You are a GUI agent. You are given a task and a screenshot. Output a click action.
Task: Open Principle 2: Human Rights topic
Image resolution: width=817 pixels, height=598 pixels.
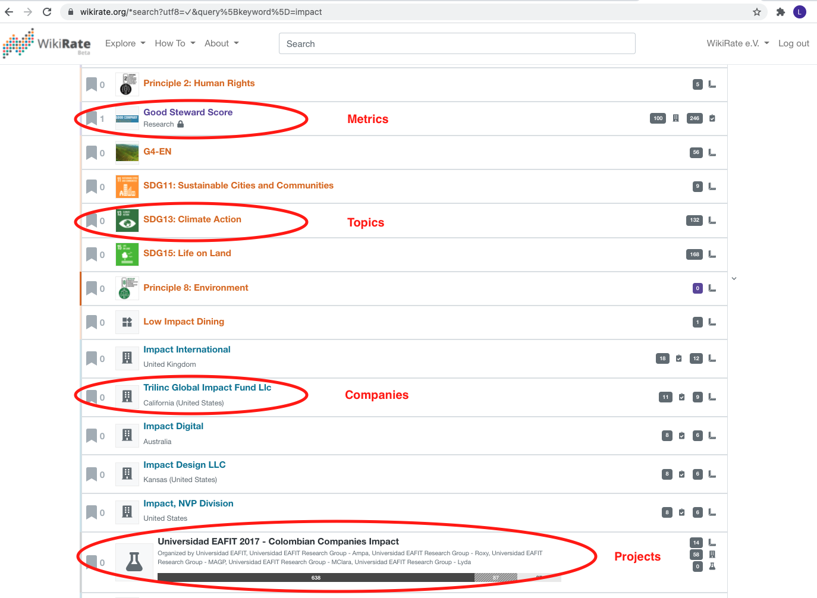(199, 83)
